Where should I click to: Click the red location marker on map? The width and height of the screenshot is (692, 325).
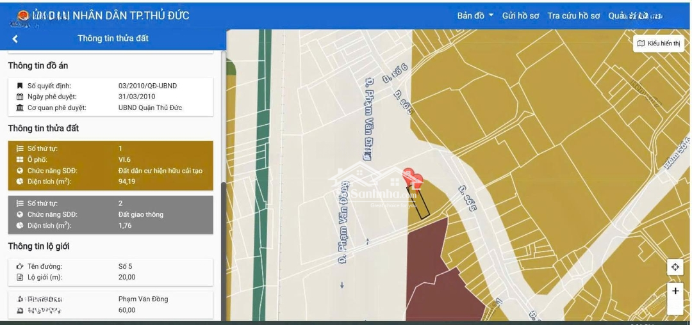412,178
